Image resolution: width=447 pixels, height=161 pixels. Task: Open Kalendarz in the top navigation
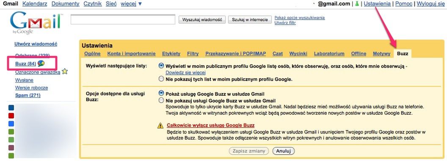click(x=35, y=4)
